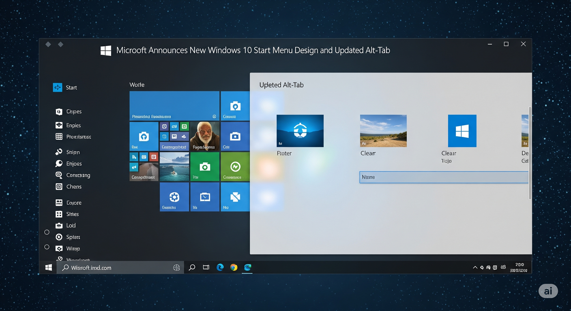Open the Chens sidebar item

(69, 186)
